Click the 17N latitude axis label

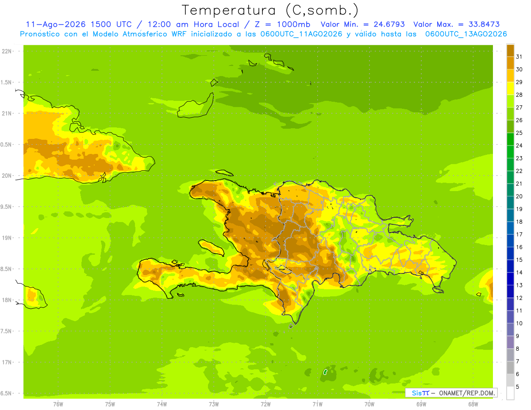point(7,363)
